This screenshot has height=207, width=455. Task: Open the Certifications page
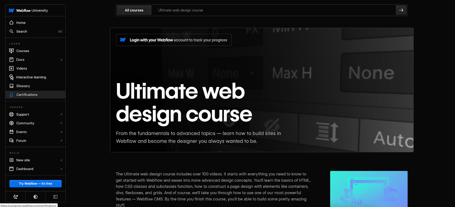tap(36, 95)
